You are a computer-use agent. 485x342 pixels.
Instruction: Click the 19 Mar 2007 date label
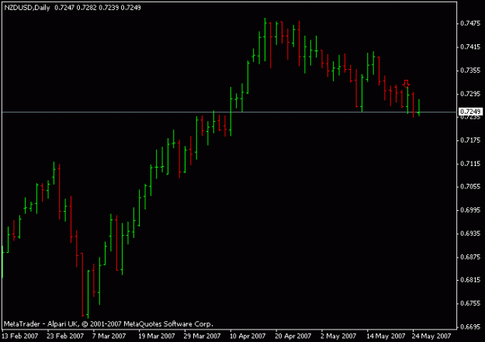click(157, 336)
